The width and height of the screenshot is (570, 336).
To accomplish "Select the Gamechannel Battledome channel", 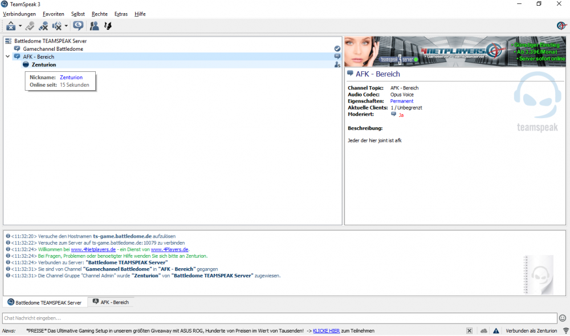I will [53, 48].
